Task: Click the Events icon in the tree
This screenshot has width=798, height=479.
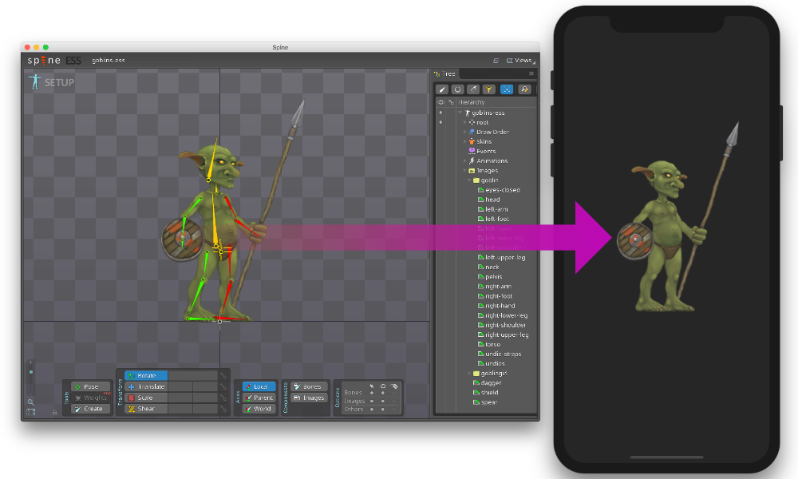Action: click(x=472, y=151)
